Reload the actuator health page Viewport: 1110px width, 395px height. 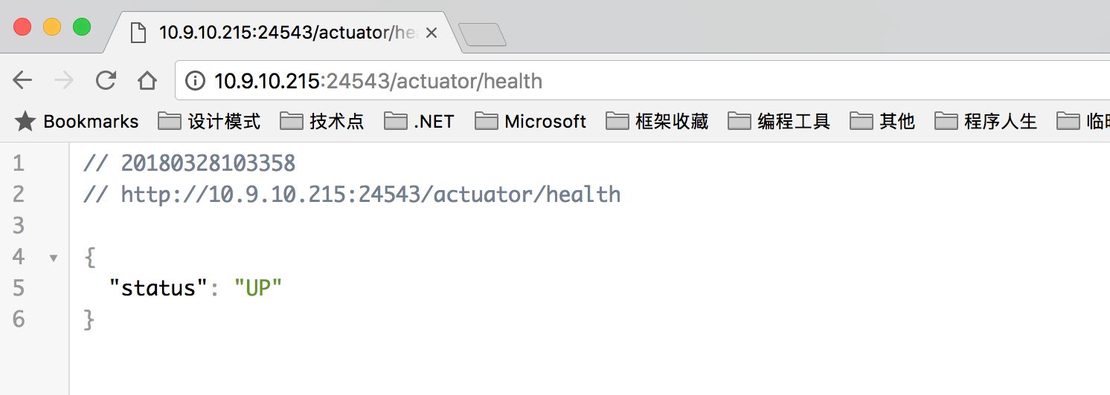pos(106,80)
